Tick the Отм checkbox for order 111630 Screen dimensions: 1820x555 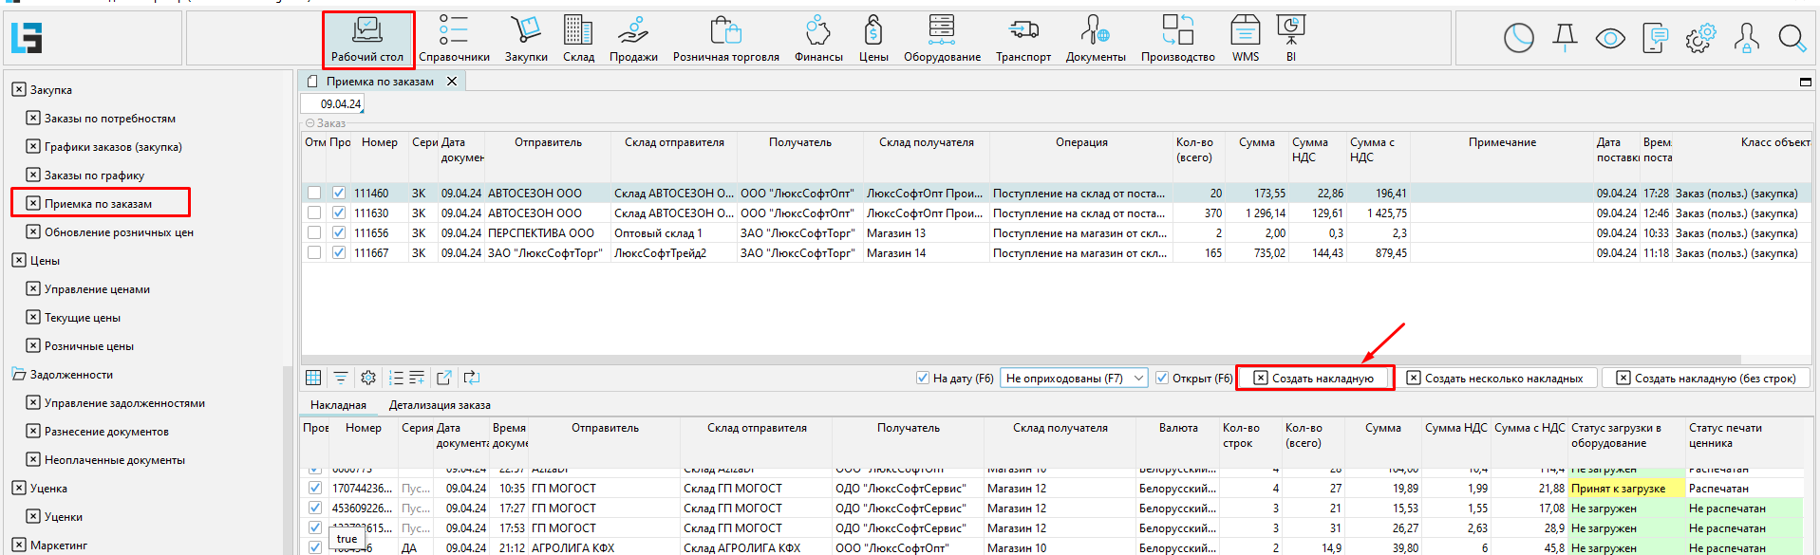[x=314, y=213]
